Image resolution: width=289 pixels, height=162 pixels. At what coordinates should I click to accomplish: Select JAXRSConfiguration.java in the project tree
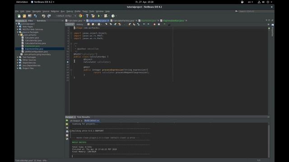tap(36, 52)
